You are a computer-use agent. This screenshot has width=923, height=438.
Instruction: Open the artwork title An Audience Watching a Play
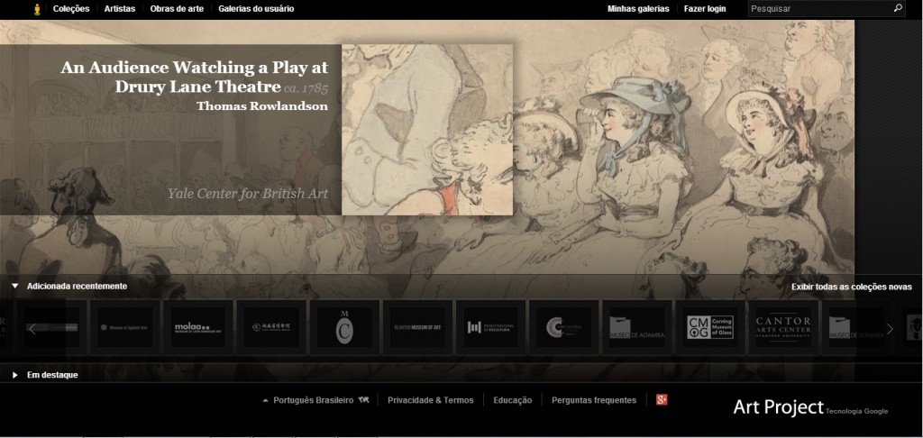pos(195,77)
